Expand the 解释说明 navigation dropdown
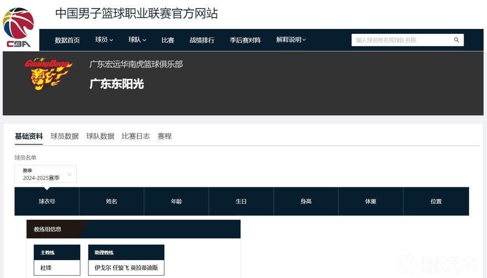487x278 pixels. (x=291, y=39)
